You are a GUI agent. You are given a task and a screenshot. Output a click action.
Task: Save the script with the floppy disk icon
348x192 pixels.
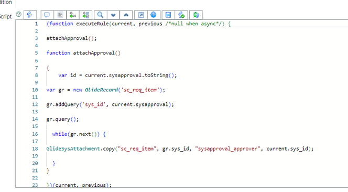coord(168,15)
